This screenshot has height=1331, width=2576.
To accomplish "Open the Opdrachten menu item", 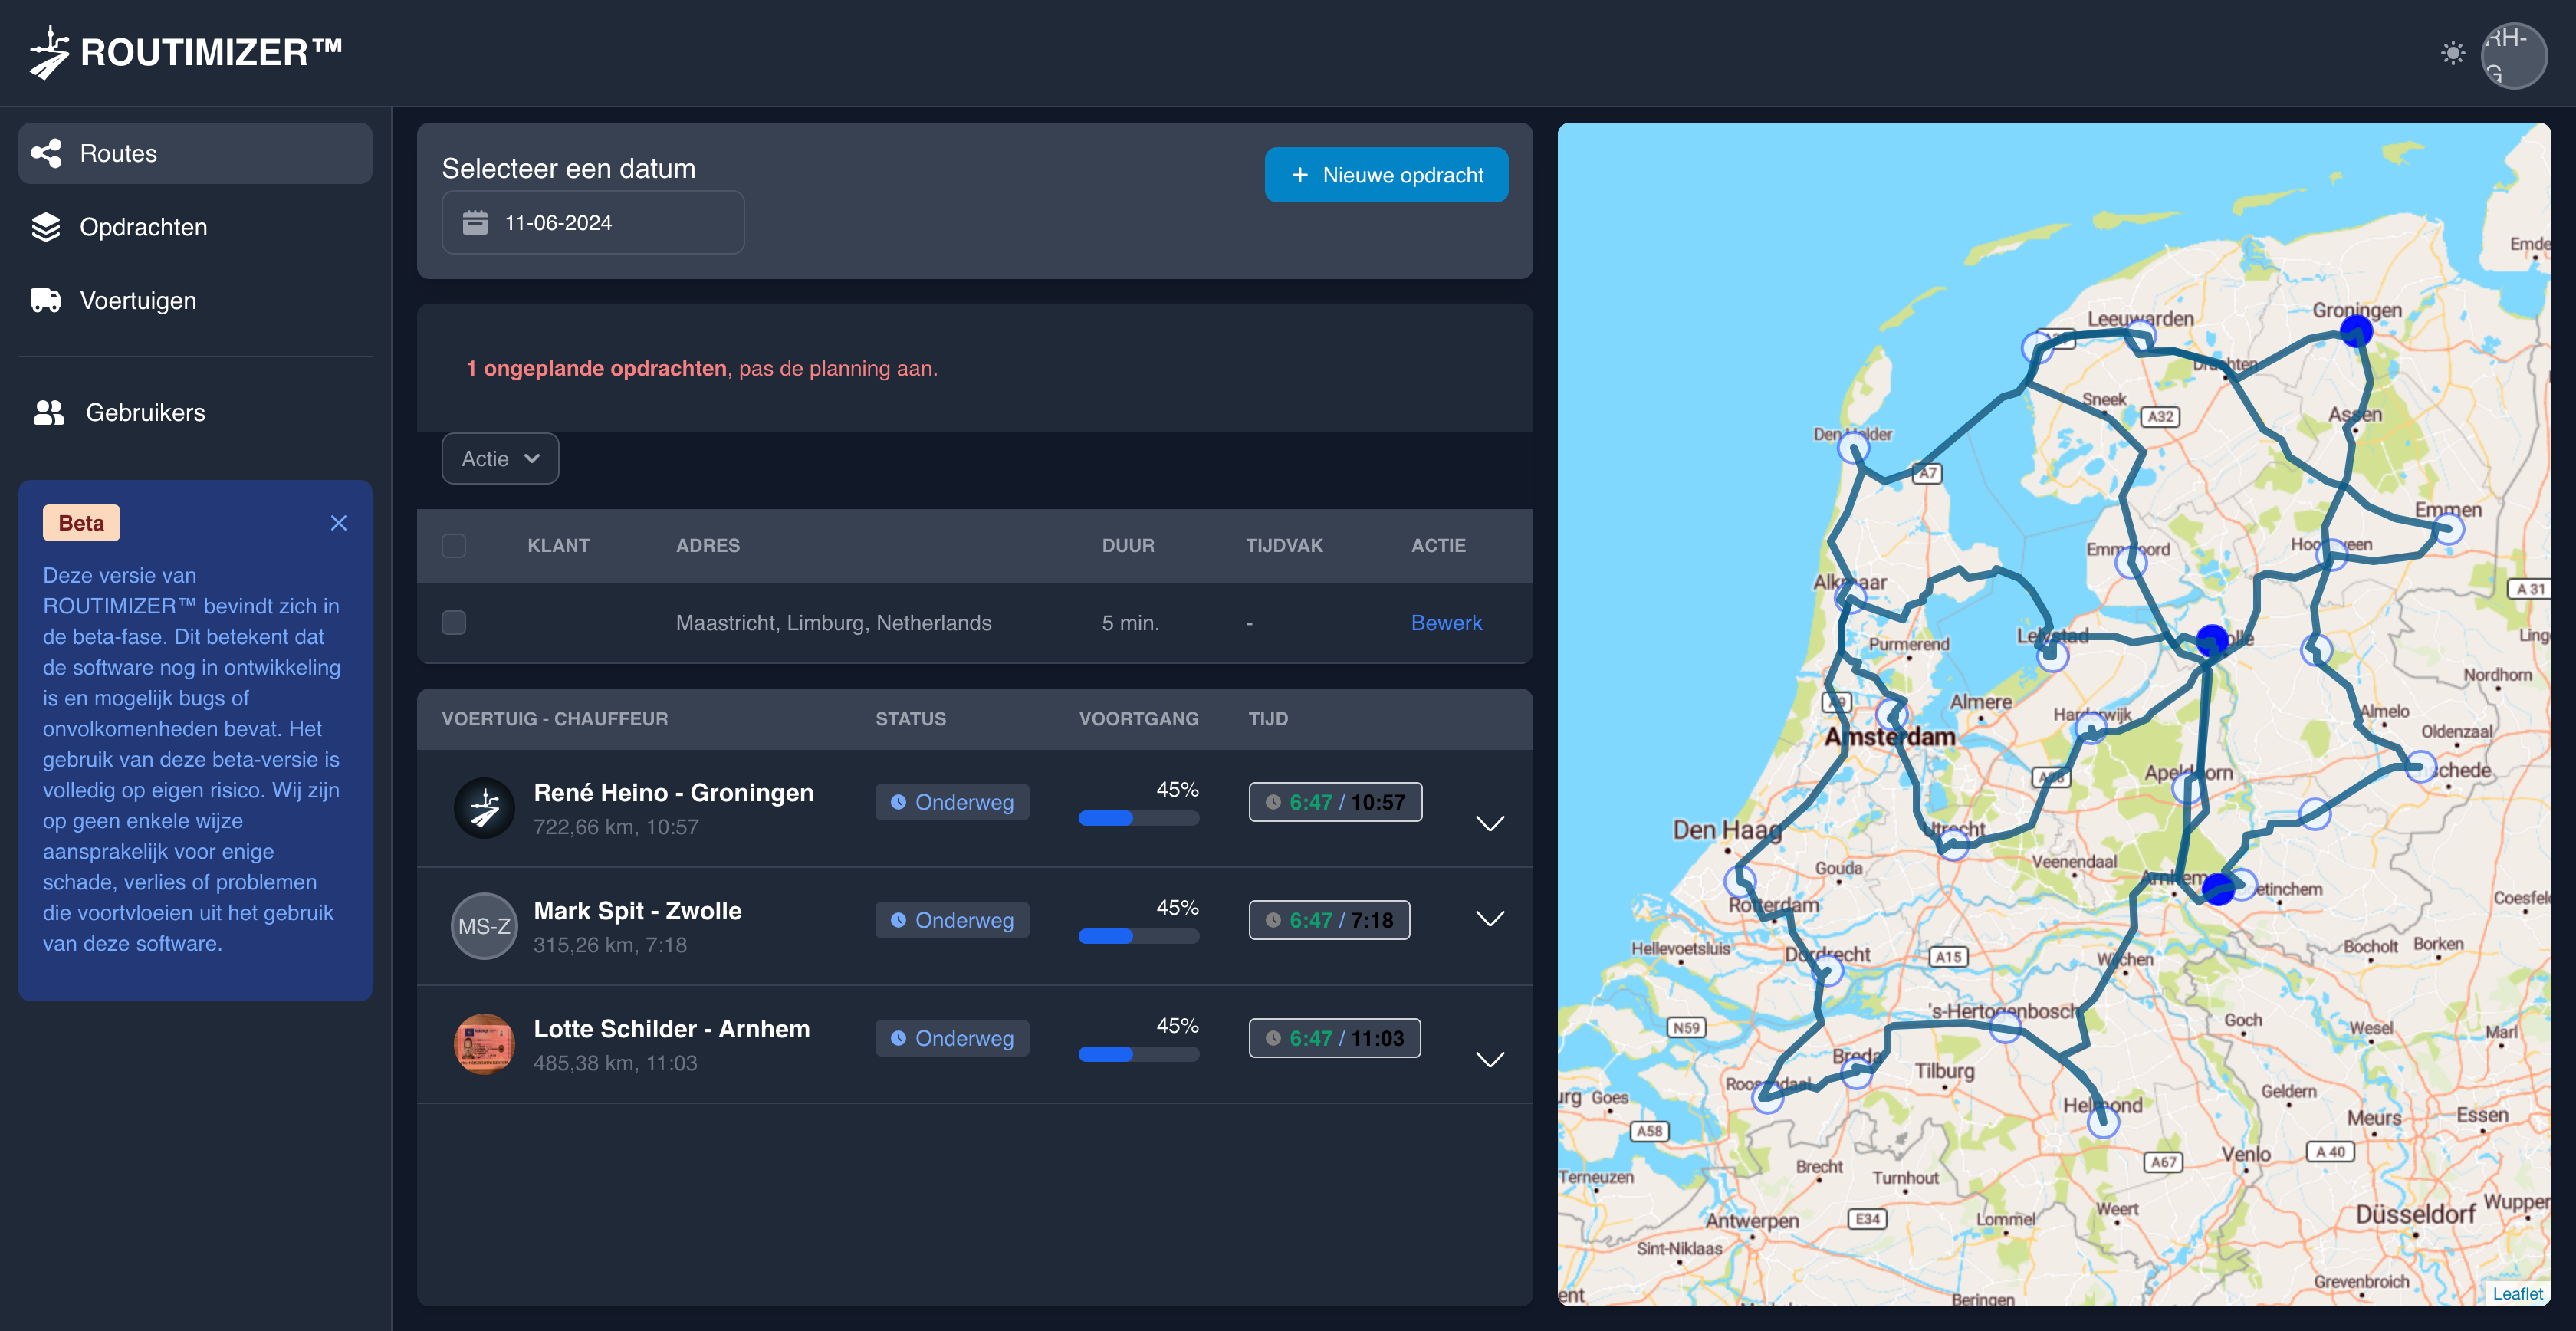I will click(143, 227).
